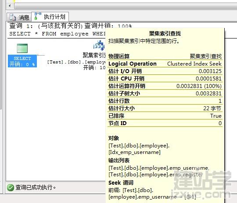Click the 估计 I/O 开销 row
This screenshot has width=237, height=203.
pos(165,71)
